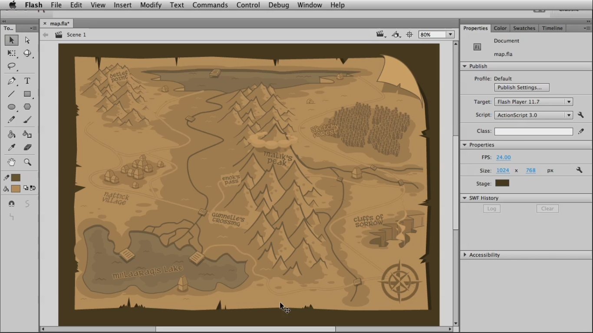Swap stroke and fill colors

click(x=33, y=188)
